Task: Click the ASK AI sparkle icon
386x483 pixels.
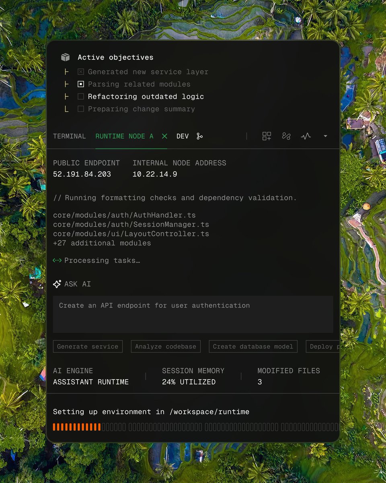Action: click(x=57, y=284)
